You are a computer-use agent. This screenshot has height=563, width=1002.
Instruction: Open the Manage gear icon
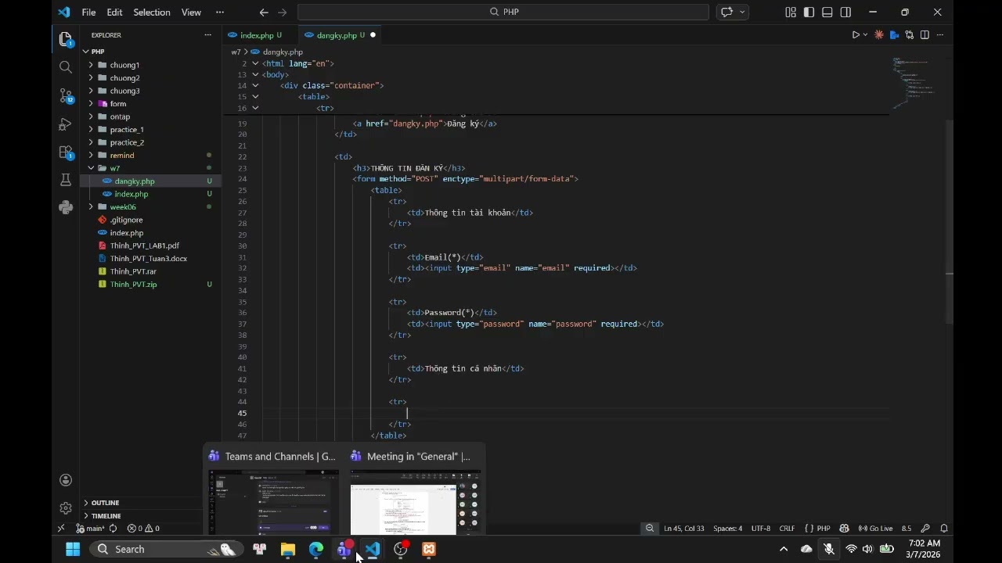click(x=66, y=508)
